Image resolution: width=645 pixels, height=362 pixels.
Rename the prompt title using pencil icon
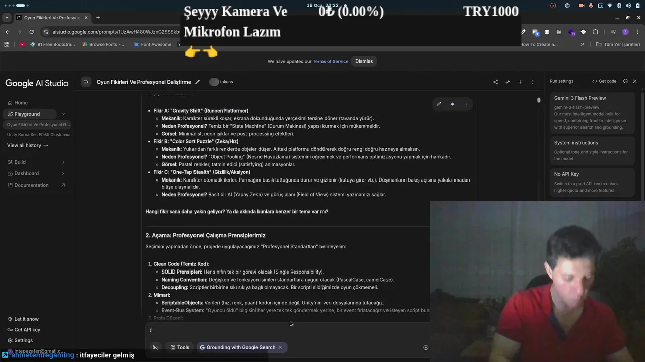click(x=198, y=82)
